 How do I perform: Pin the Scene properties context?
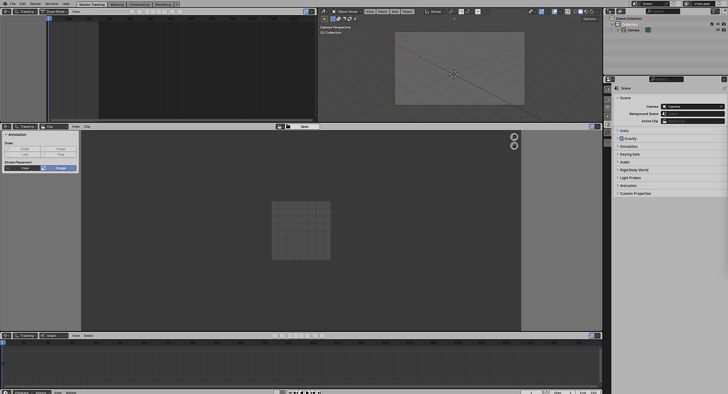[724, 88]
